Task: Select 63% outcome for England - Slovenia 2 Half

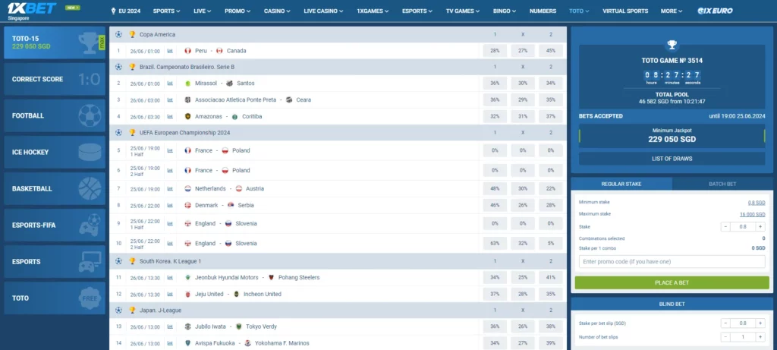Action: [495, 244]
